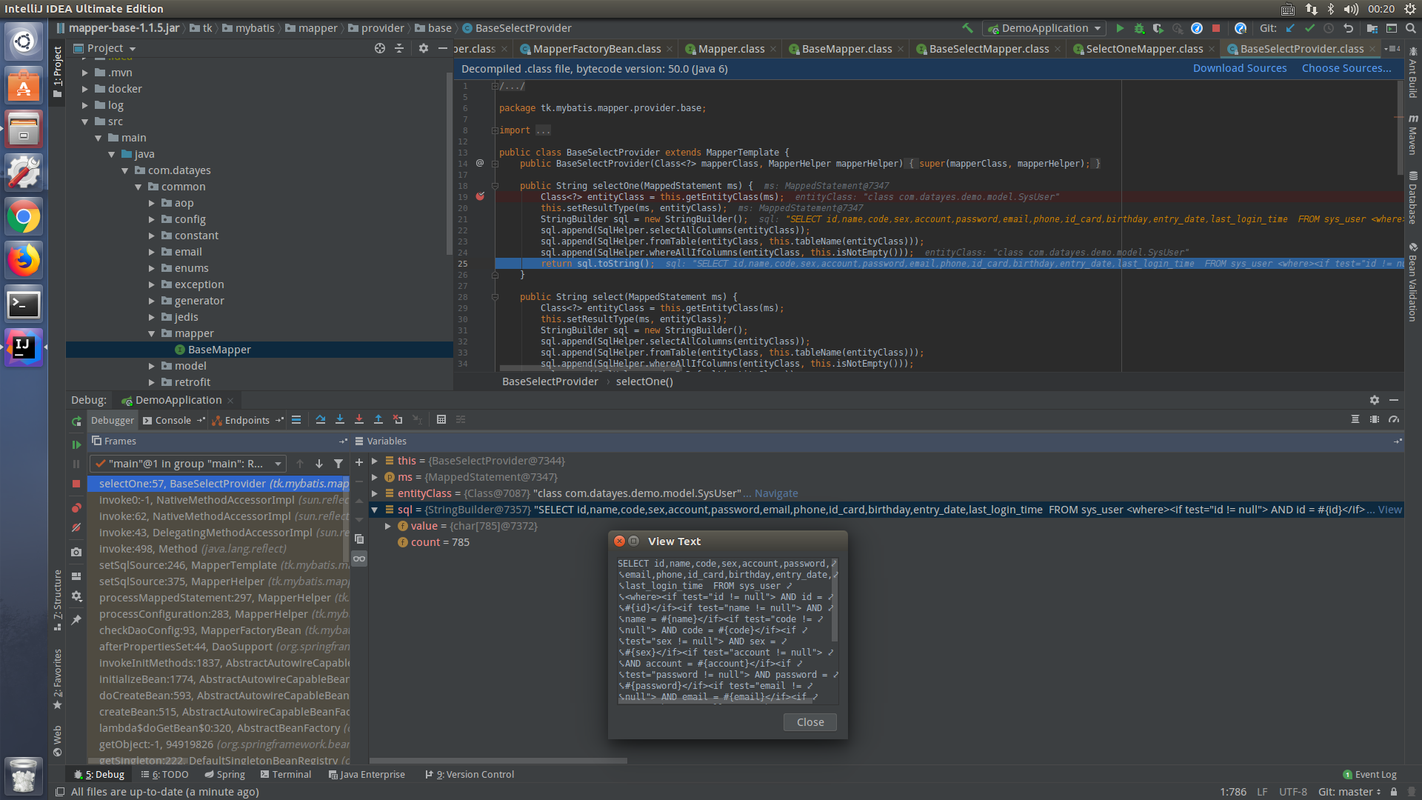Screen dimensions: 1422x800
Task: Click Step Out icon in debugger
Action: [x=378, y=419]
